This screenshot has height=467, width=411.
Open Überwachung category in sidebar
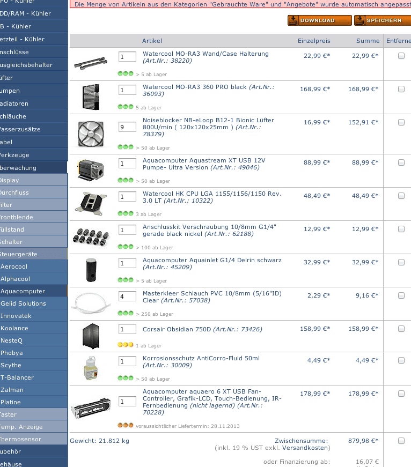point(34,168)
